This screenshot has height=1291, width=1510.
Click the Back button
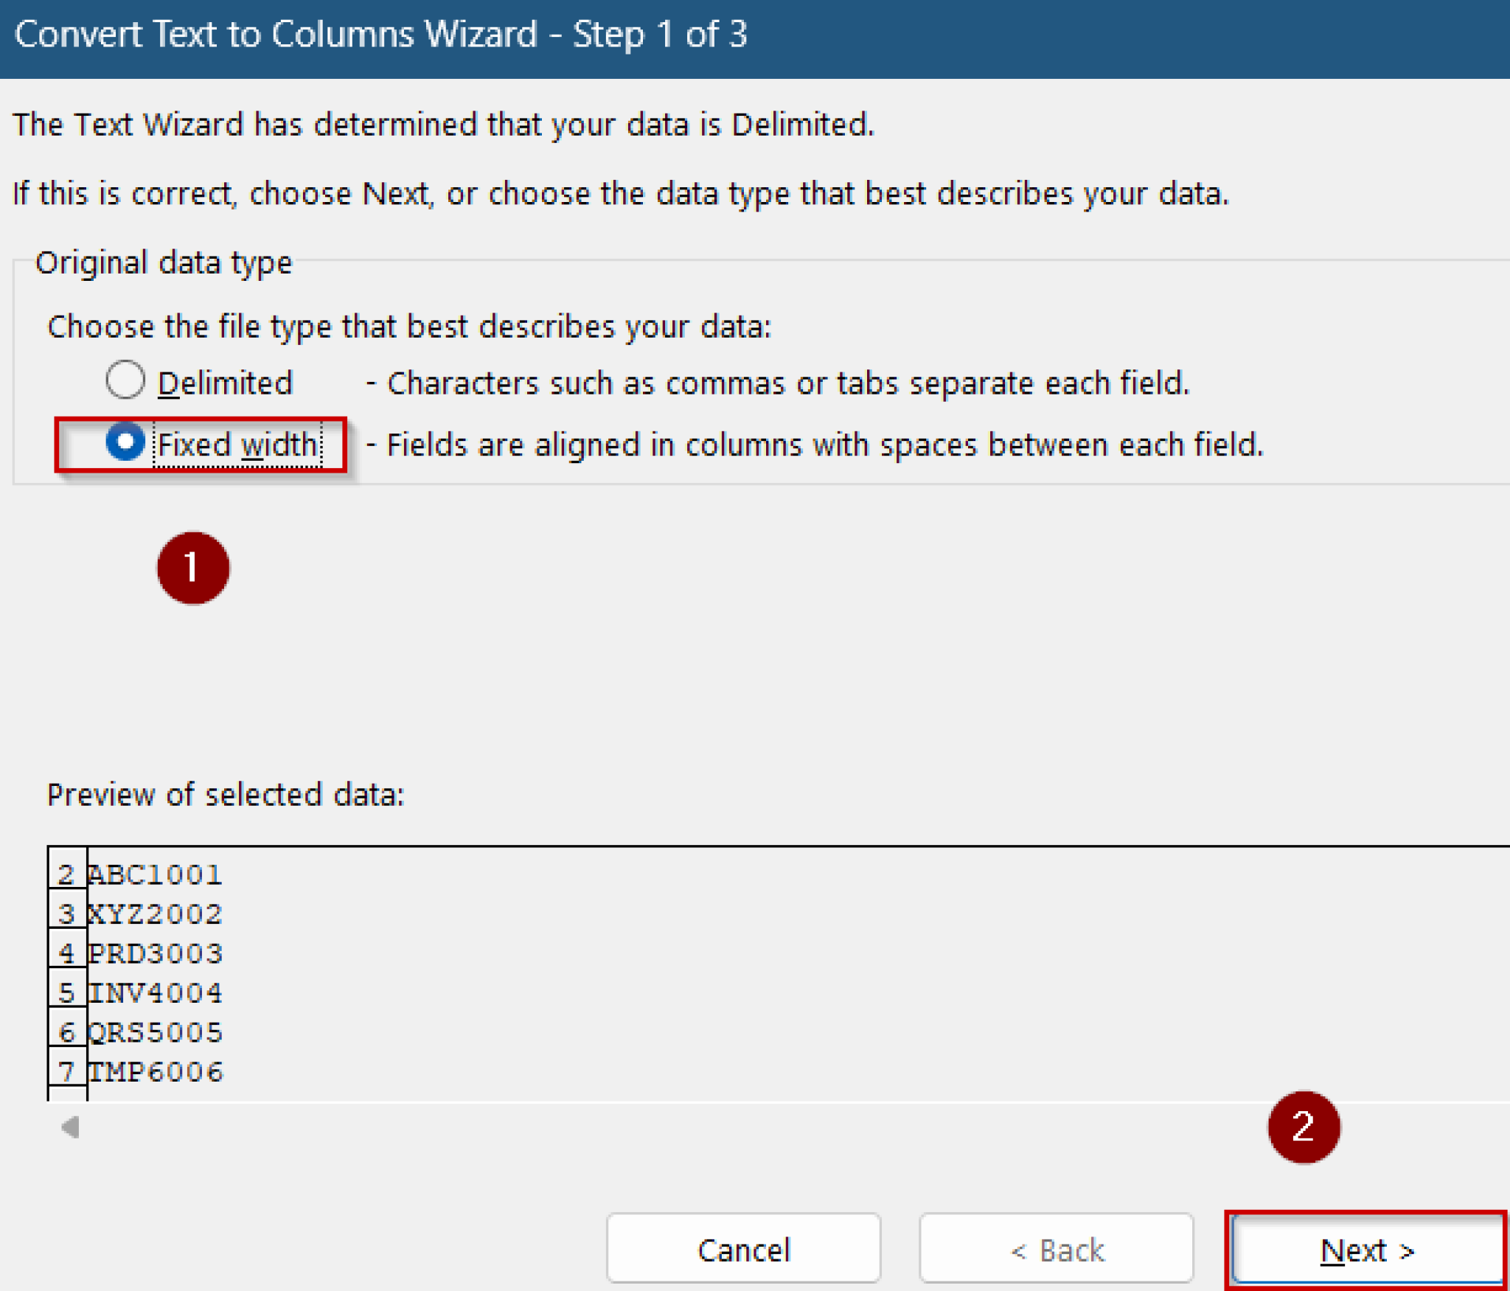point(1057,1248)
